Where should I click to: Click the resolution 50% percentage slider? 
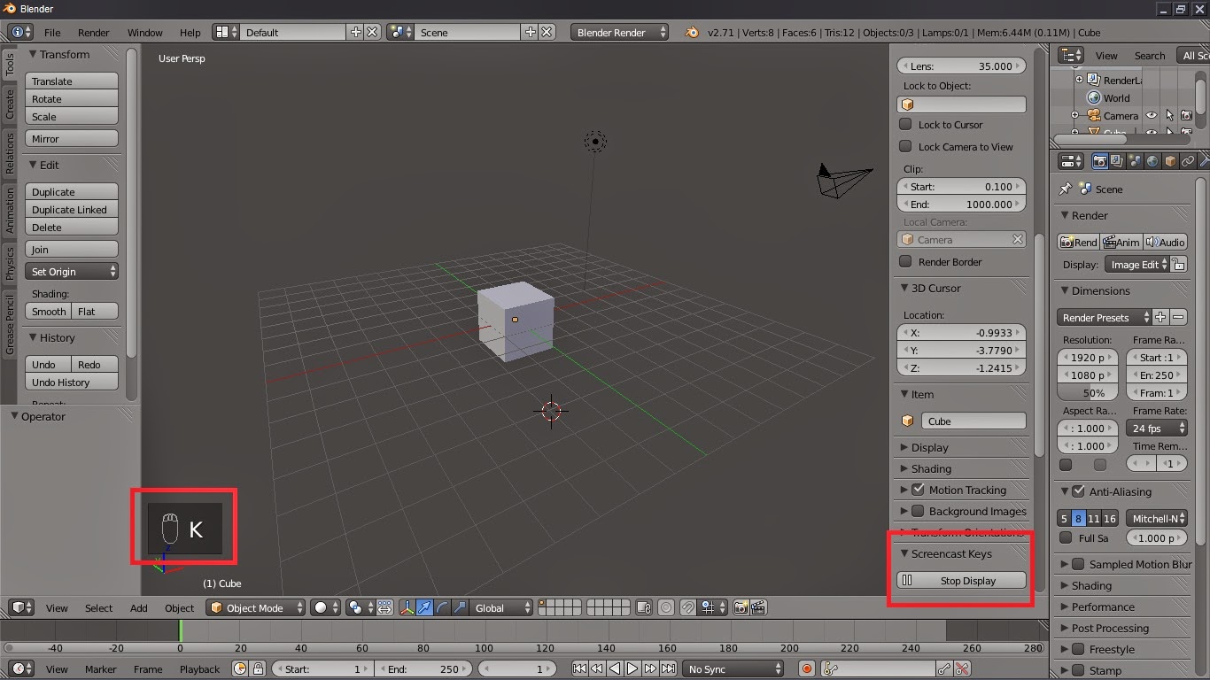point(1088,393)
